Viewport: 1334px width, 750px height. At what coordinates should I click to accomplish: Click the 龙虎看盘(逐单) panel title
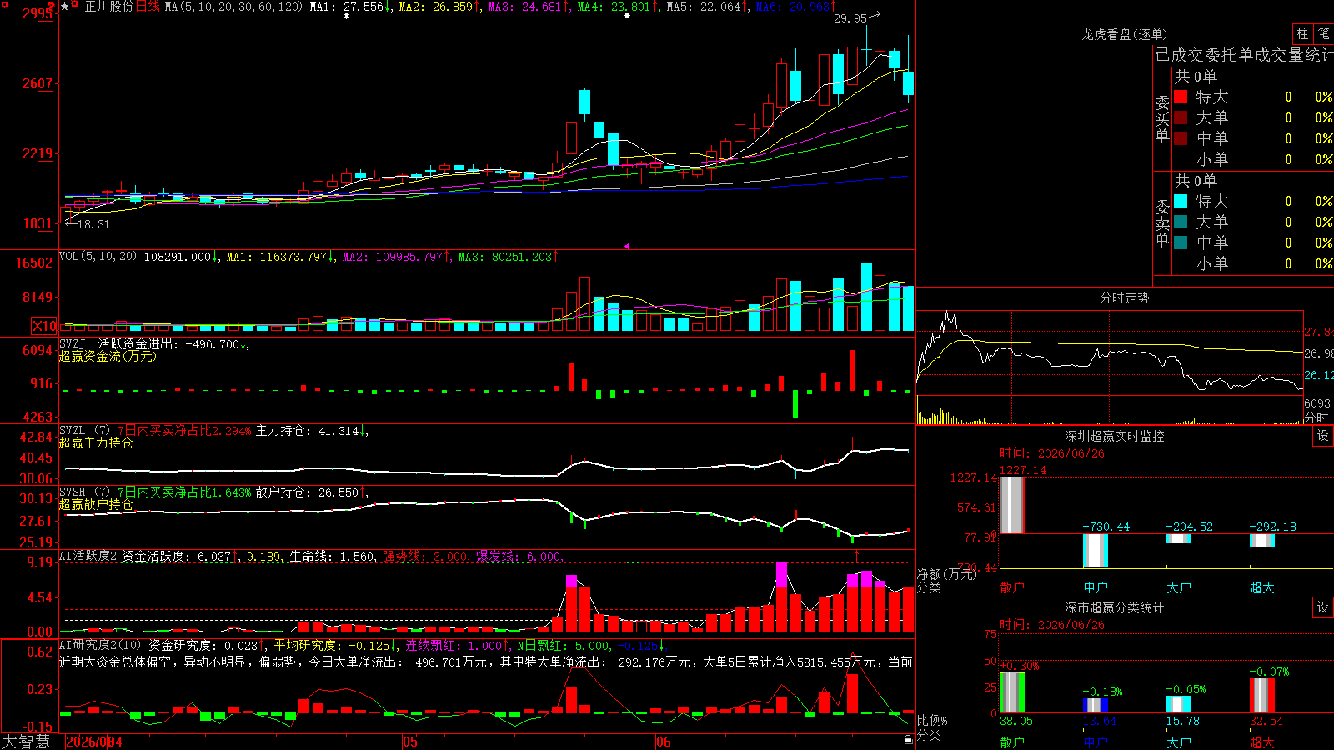click(1125, 34)
